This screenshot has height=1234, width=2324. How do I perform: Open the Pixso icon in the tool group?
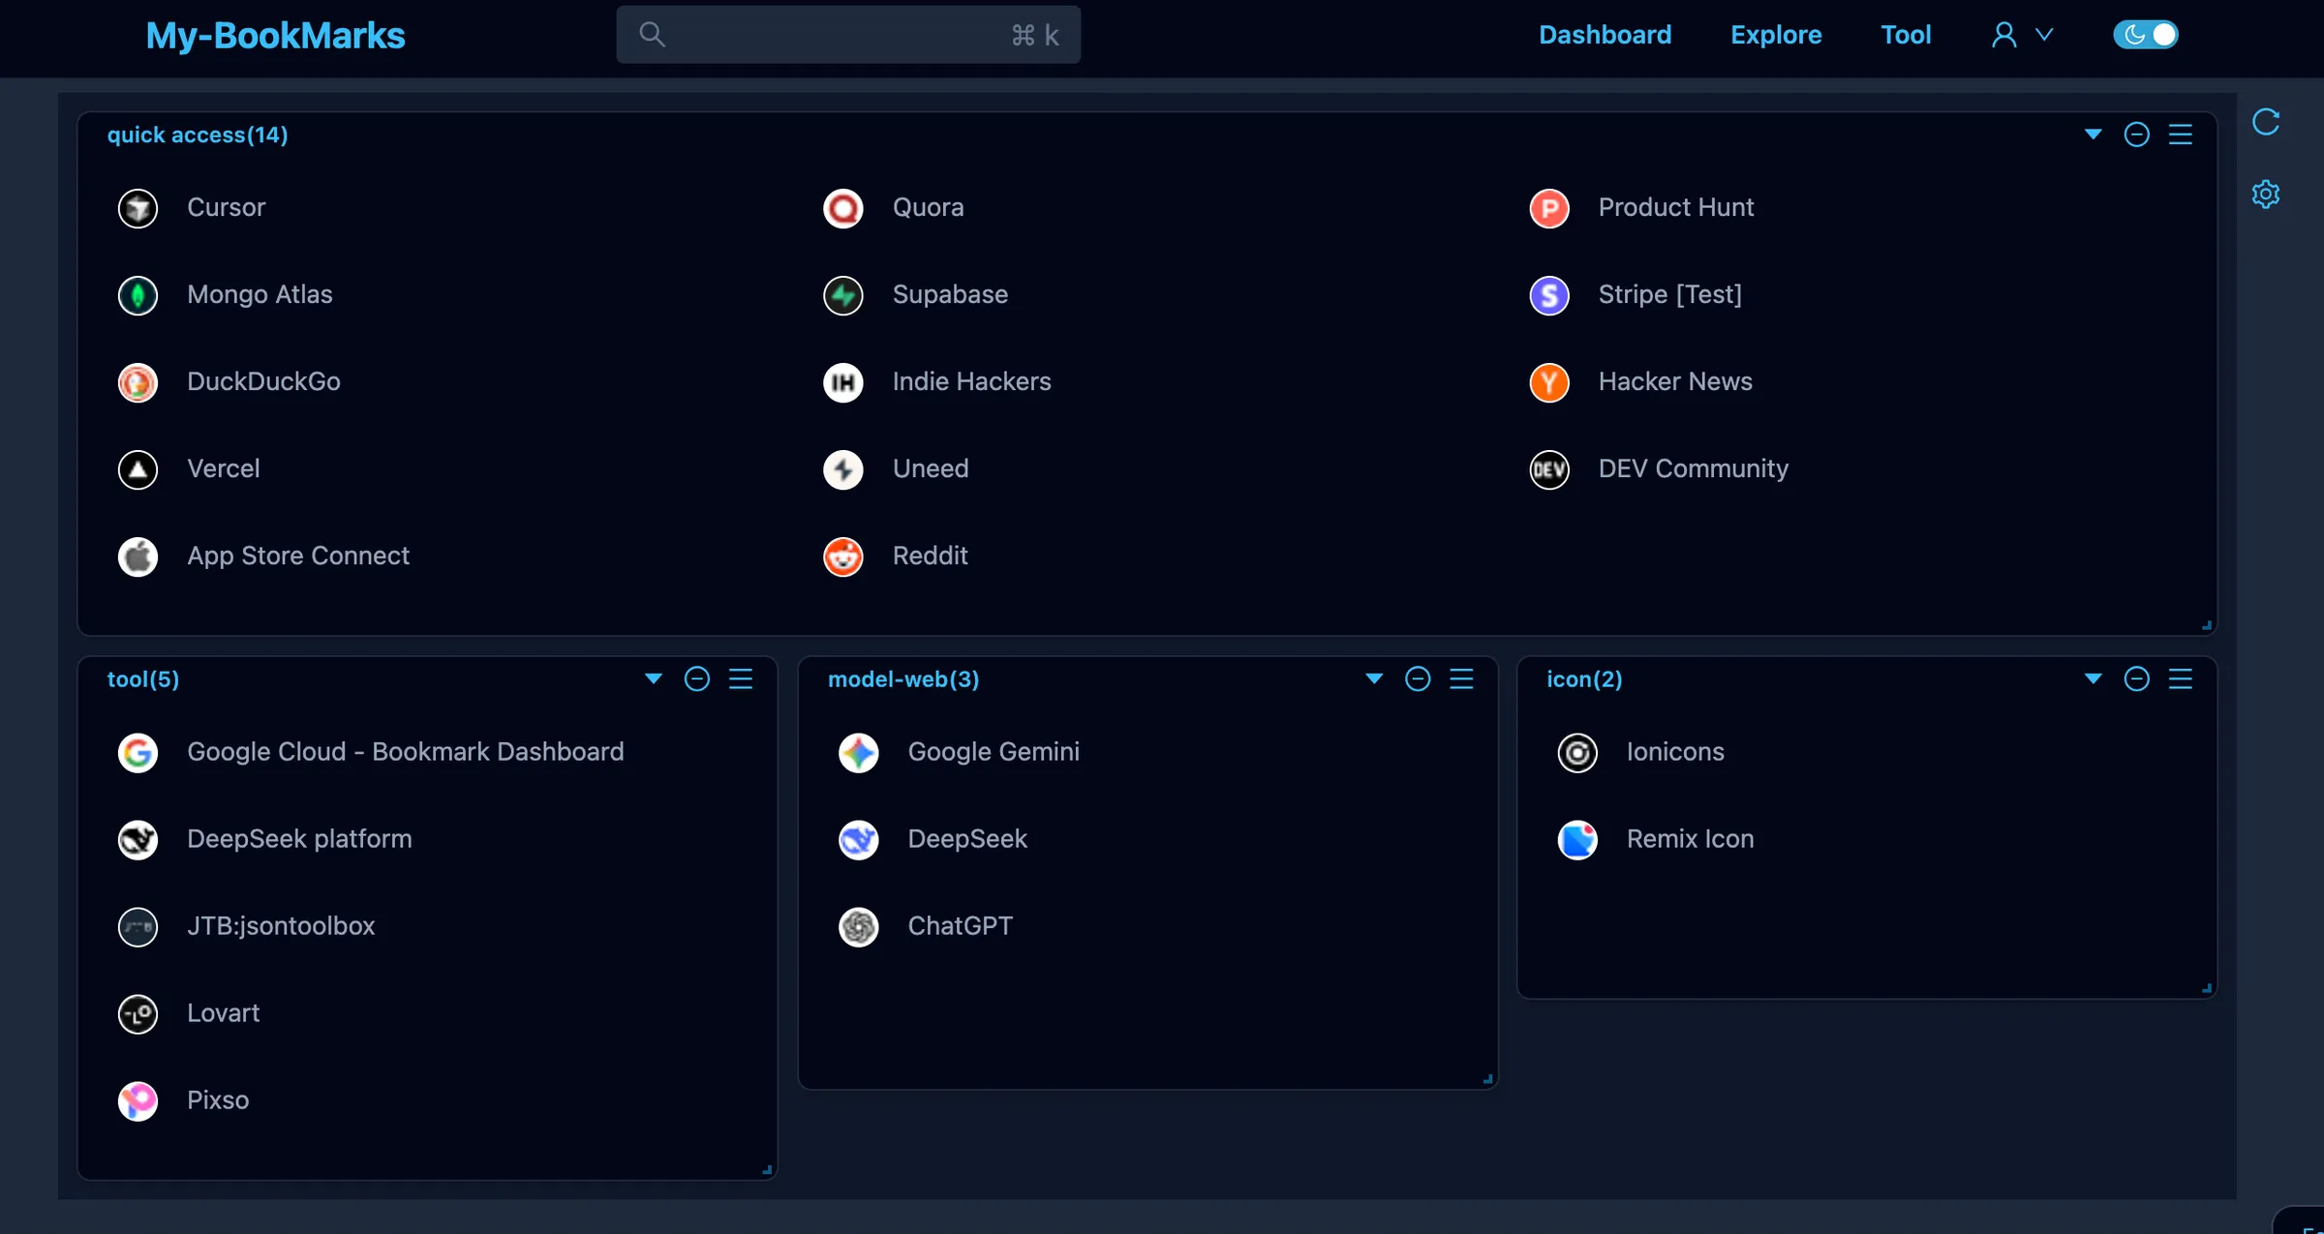click(138, 1100)
